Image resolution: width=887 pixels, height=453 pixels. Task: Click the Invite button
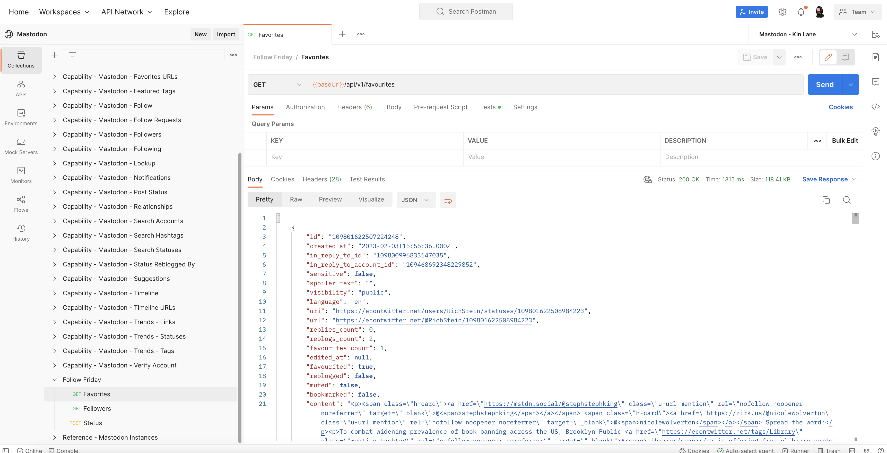751,12
